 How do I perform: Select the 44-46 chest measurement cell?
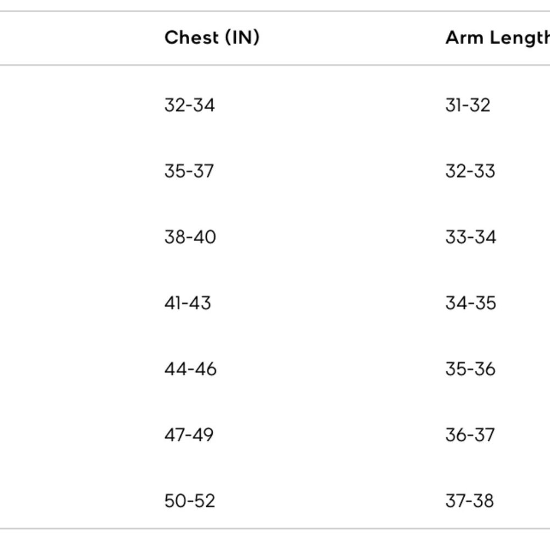190,369
